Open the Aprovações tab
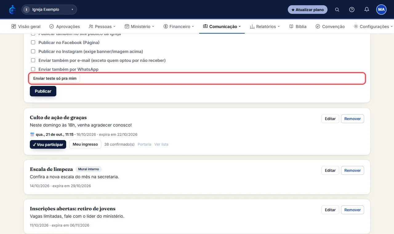 point(65,26)
